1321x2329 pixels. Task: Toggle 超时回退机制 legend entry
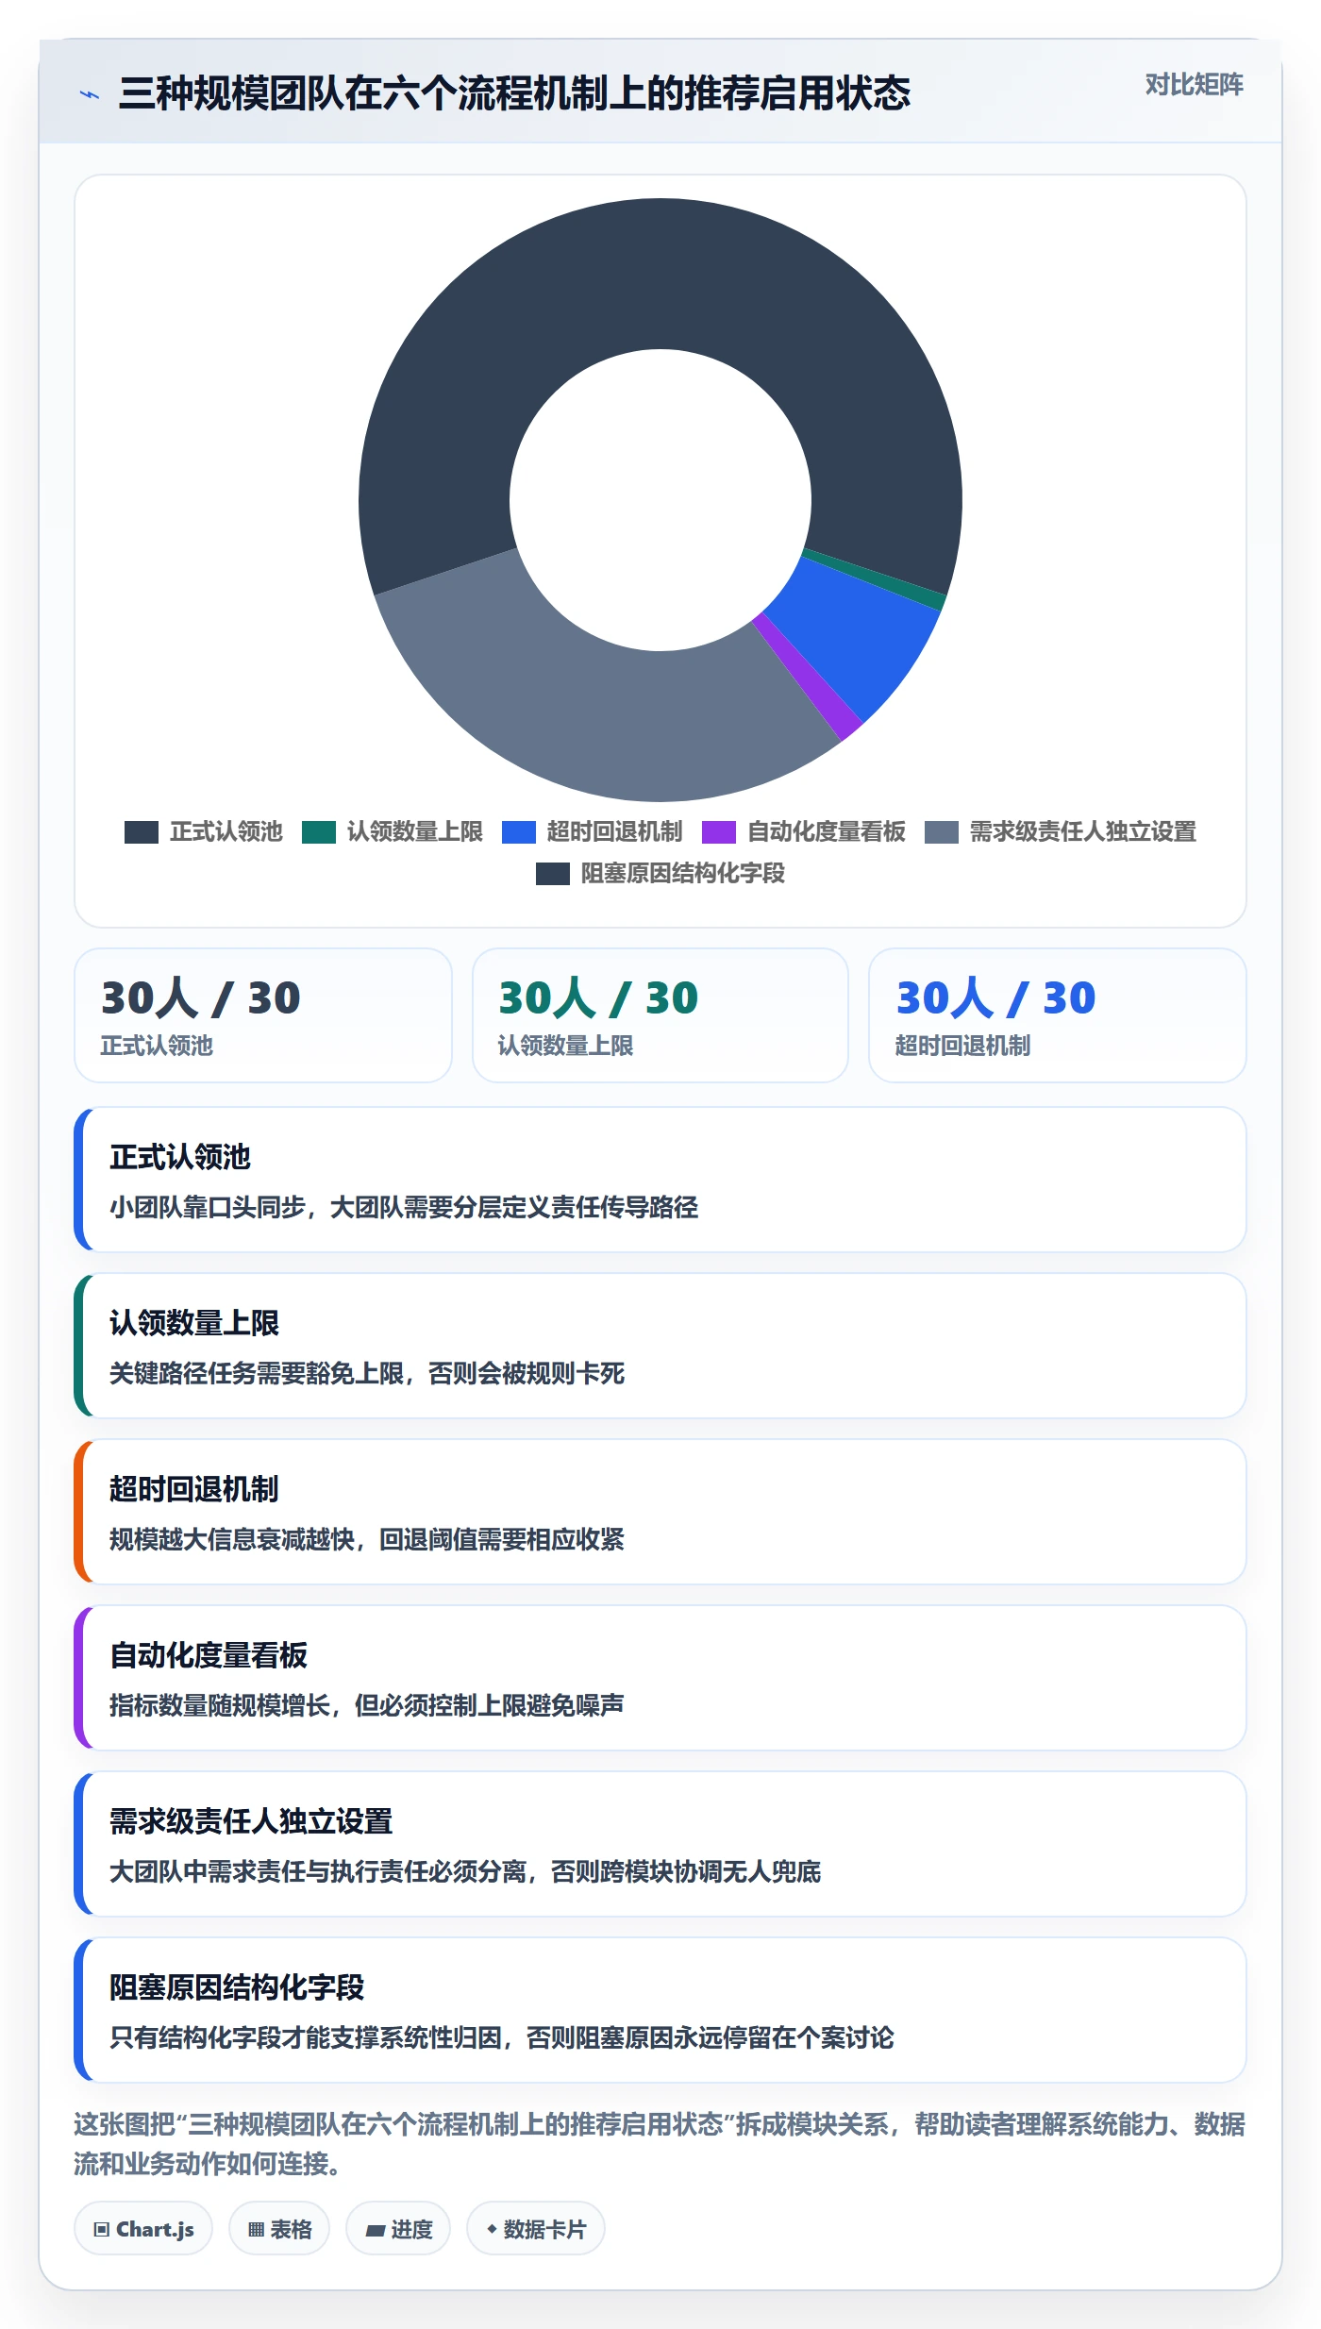click(592, 831)
